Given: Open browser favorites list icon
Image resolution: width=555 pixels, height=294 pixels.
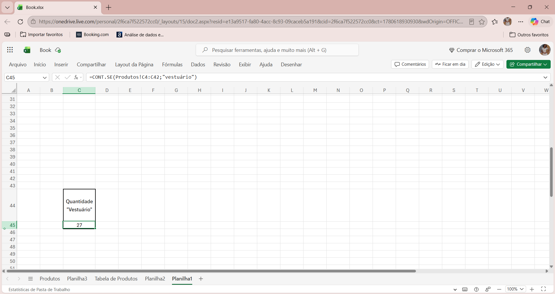Looking at the screenshot, I should click(x=495, y=22).
